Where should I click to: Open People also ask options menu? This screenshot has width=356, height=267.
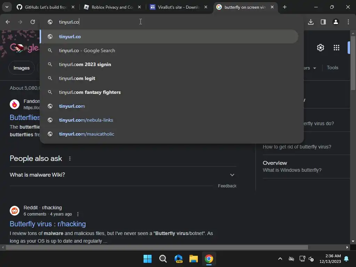[x=70, y=159]
